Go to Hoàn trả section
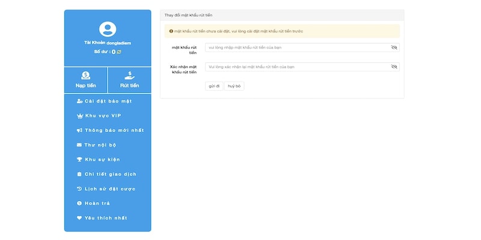Screen dimensions: 481x240 click(x=97, y=203)
